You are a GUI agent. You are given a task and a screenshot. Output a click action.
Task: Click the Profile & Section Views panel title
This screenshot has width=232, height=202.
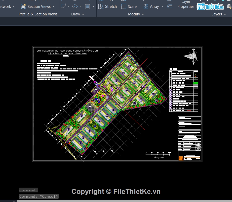pyautogui.click(x=38, y=14)
